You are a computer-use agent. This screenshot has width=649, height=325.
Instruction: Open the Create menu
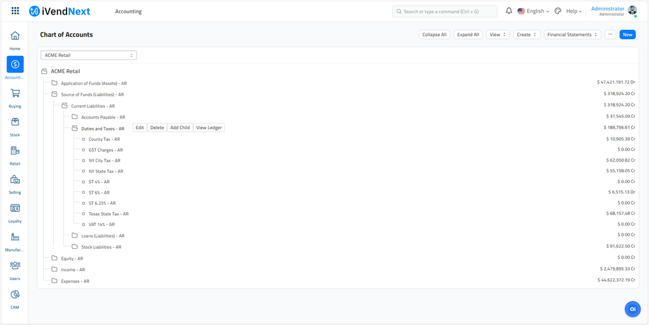[527, 35]
